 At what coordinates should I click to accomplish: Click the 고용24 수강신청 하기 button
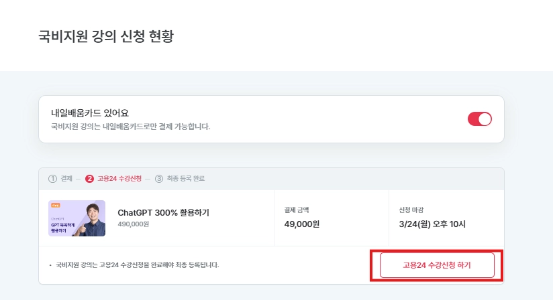pyautogui.click(x=437, y=265)
